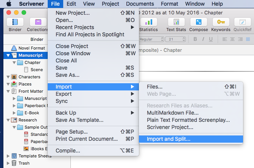
Task: Click the Research binder icon
Action: pos(14,120)
